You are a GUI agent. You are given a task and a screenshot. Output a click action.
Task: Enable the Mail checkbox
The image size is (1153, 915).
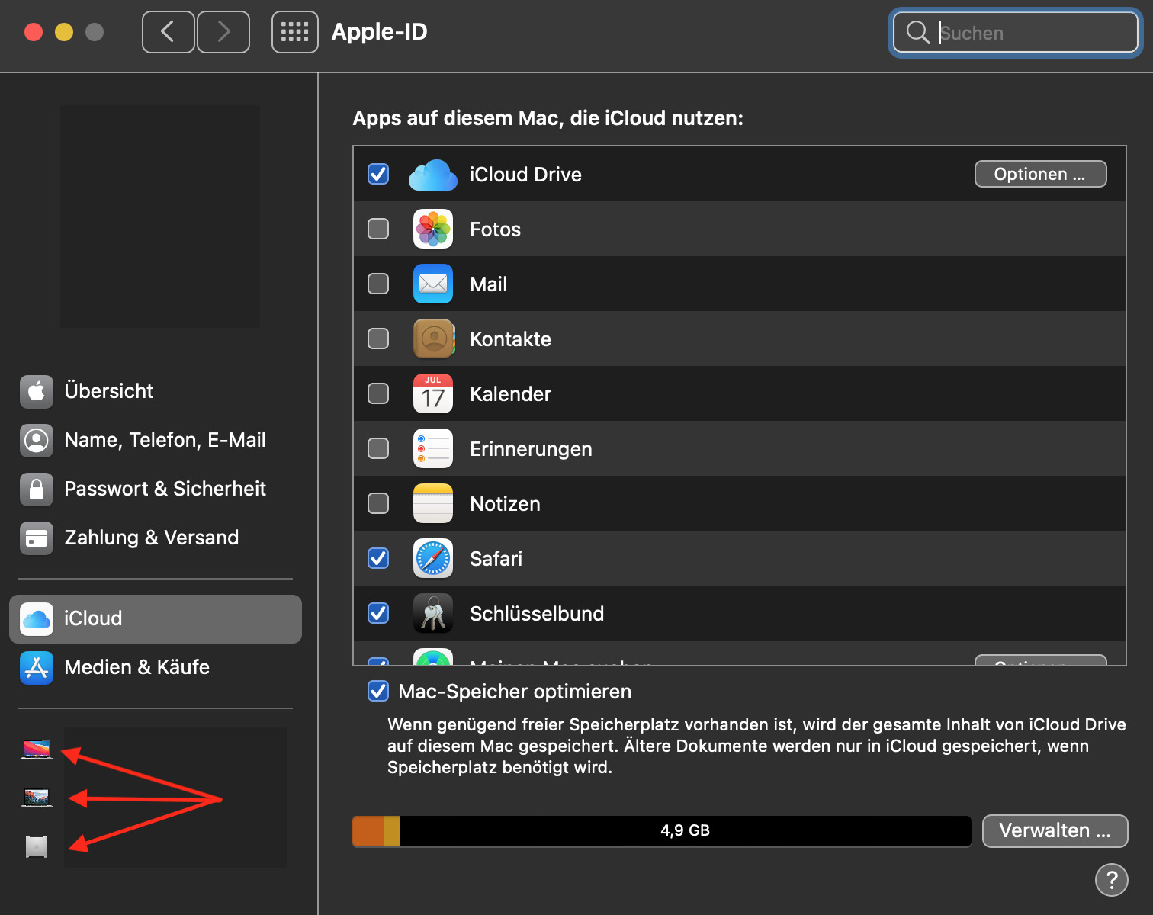(x=378, y=284)
